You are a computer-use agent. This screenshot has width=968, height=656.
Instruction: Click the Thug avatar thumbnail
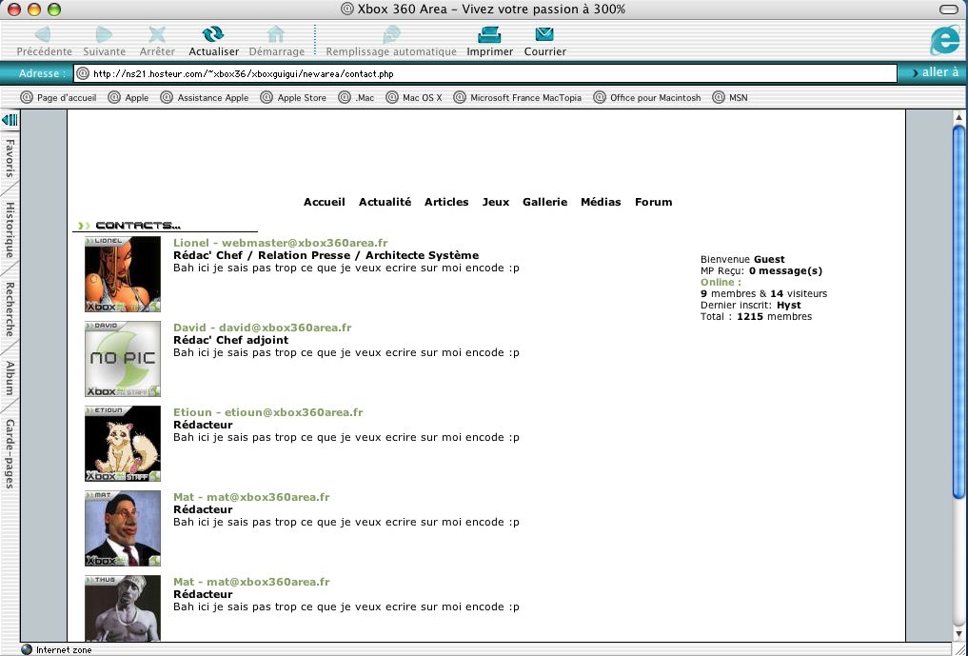pyautogui.click(x=123, y=608)
